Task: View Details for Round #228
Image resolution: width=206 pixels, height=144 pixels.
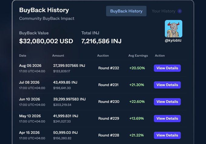Action: [167, 135]
